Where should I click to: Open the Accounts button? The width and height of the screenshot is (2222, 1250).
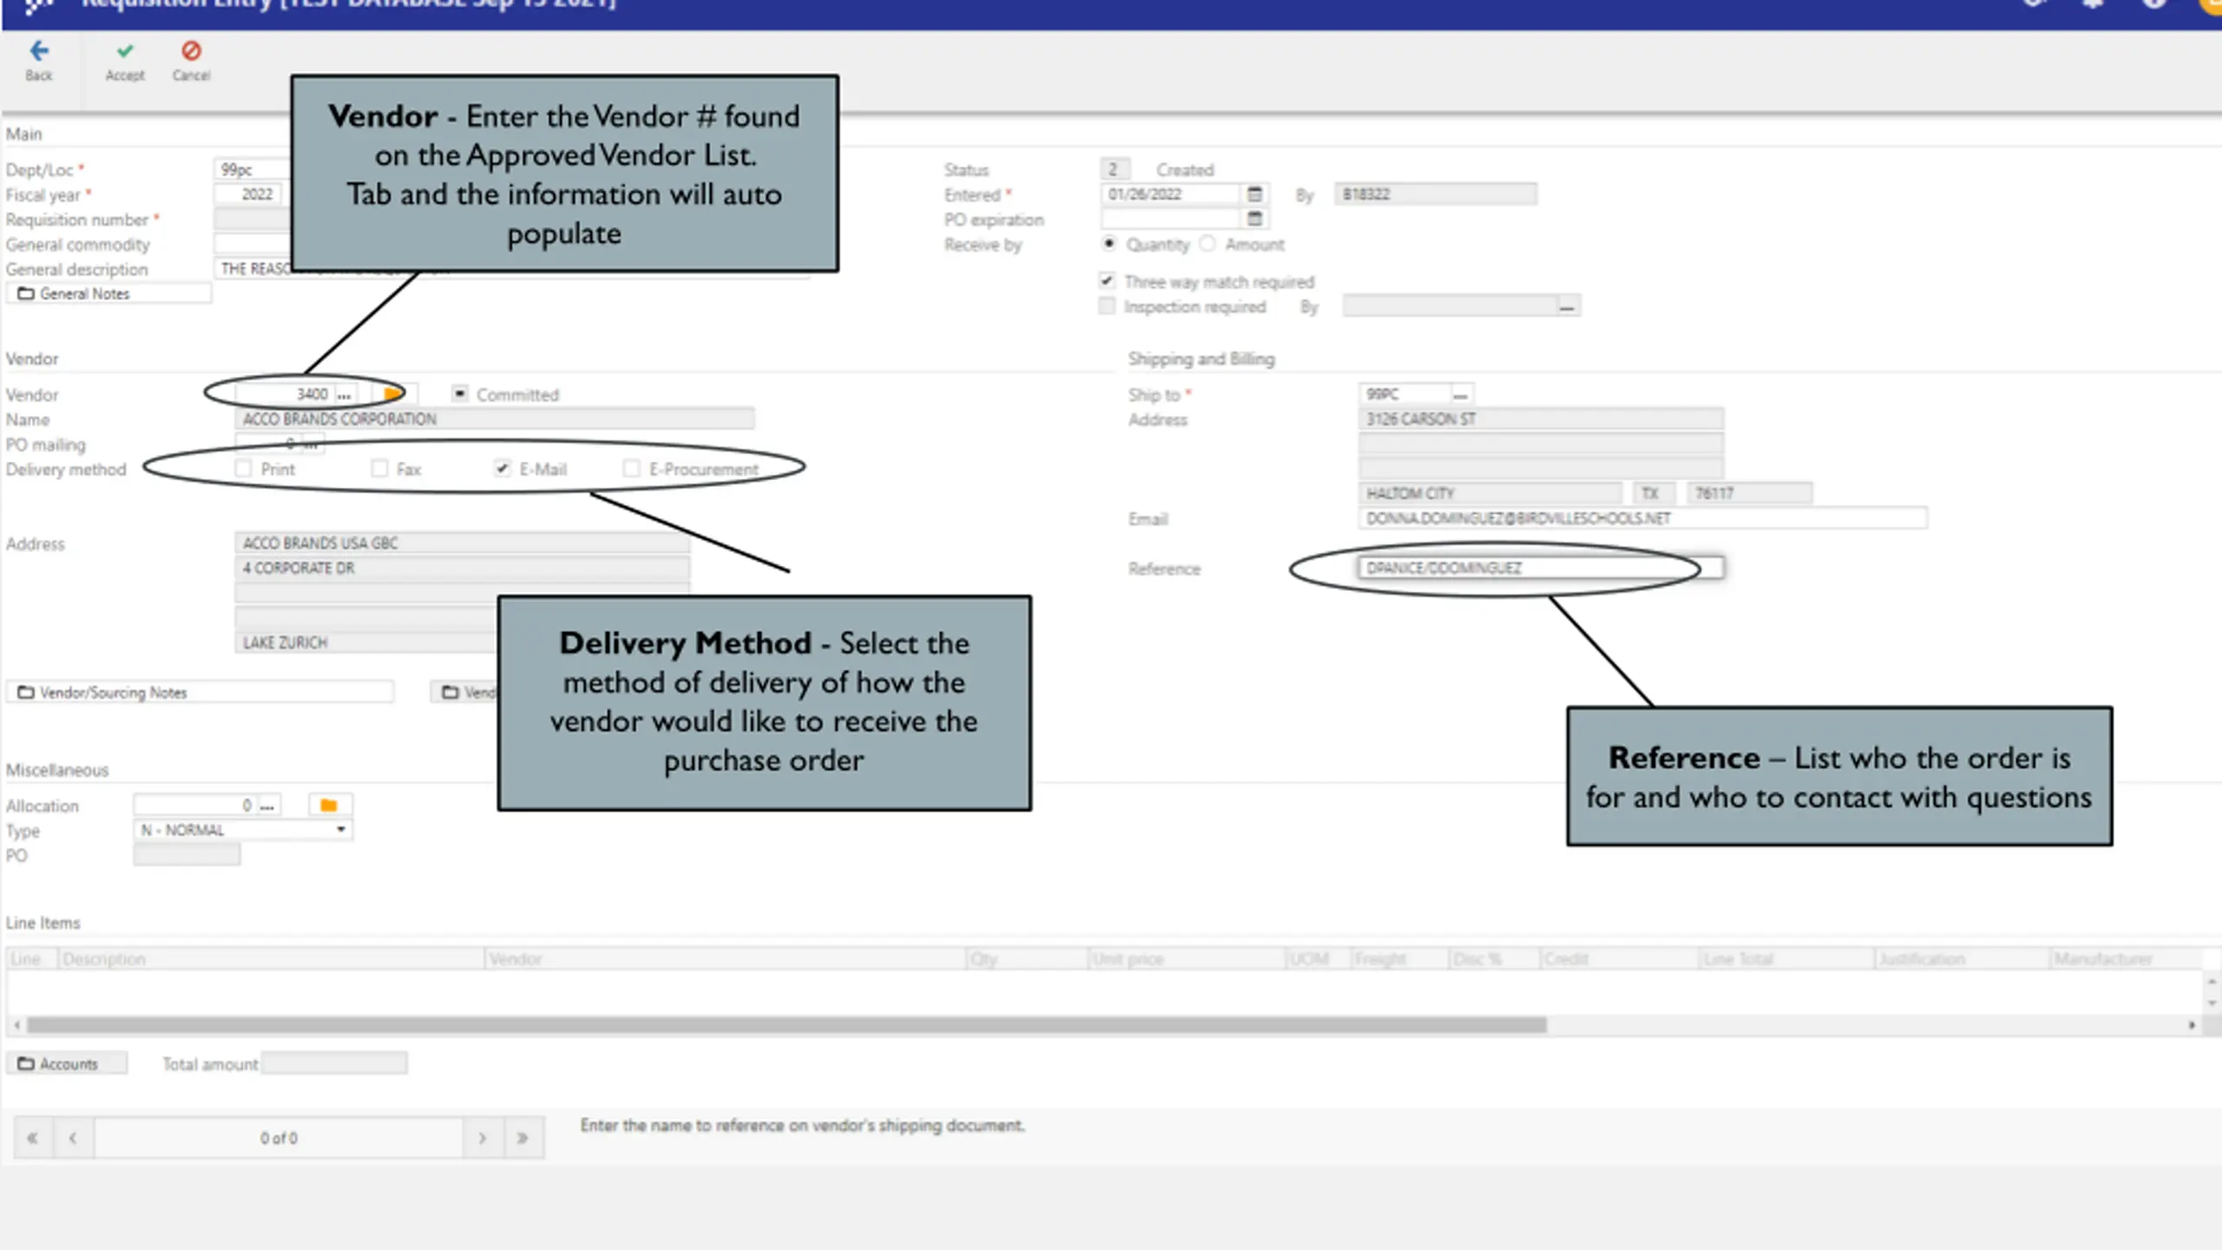(x=68, y=1063)
